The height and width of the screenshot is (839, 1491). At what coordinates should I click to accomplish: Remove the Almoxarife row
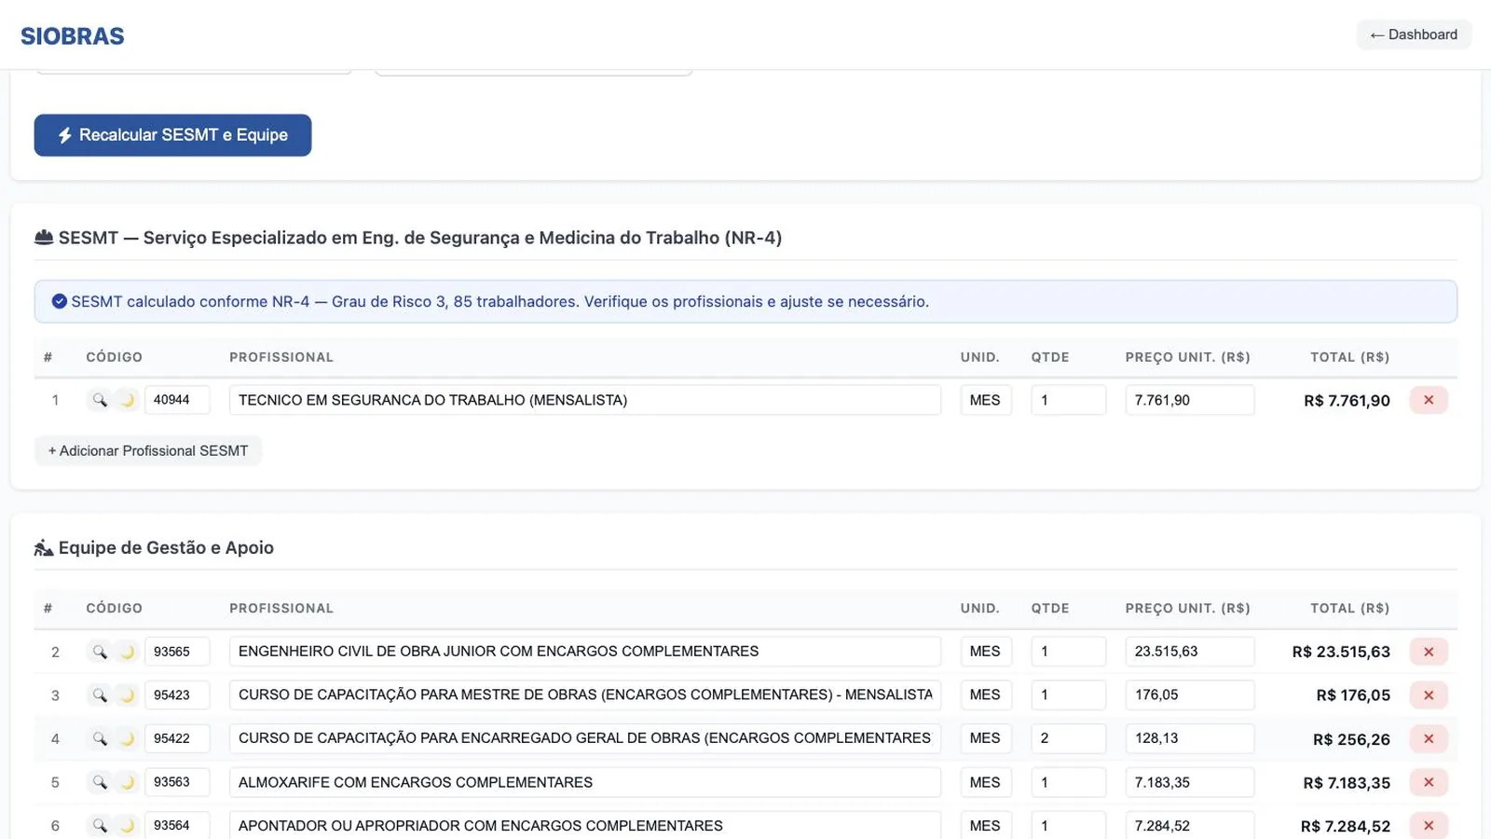pos(1429,782)
